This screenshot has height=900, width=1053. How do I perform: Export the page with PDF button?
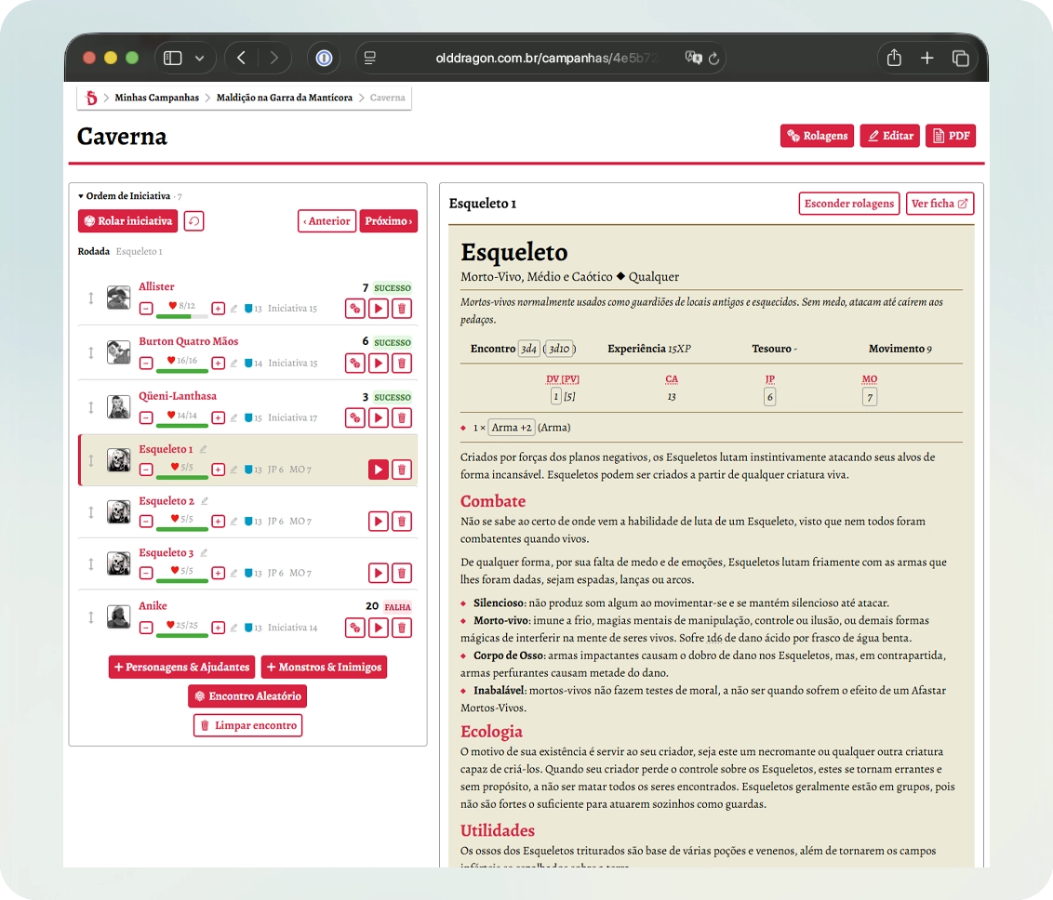[951, 136]
